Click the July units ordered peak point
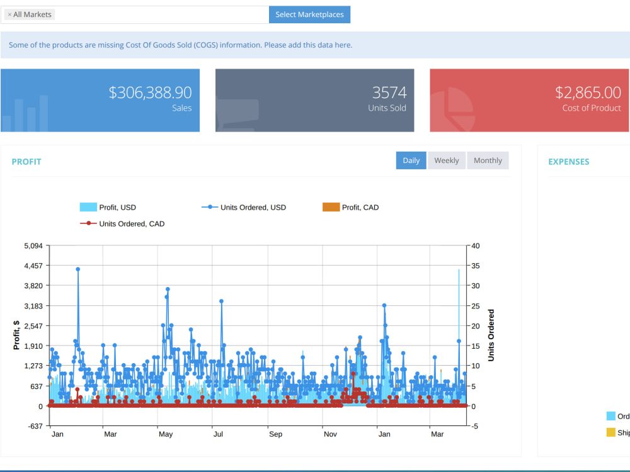The height and width of the screenshot is (472, 630). pyautogui.click(x=221, y=301)
